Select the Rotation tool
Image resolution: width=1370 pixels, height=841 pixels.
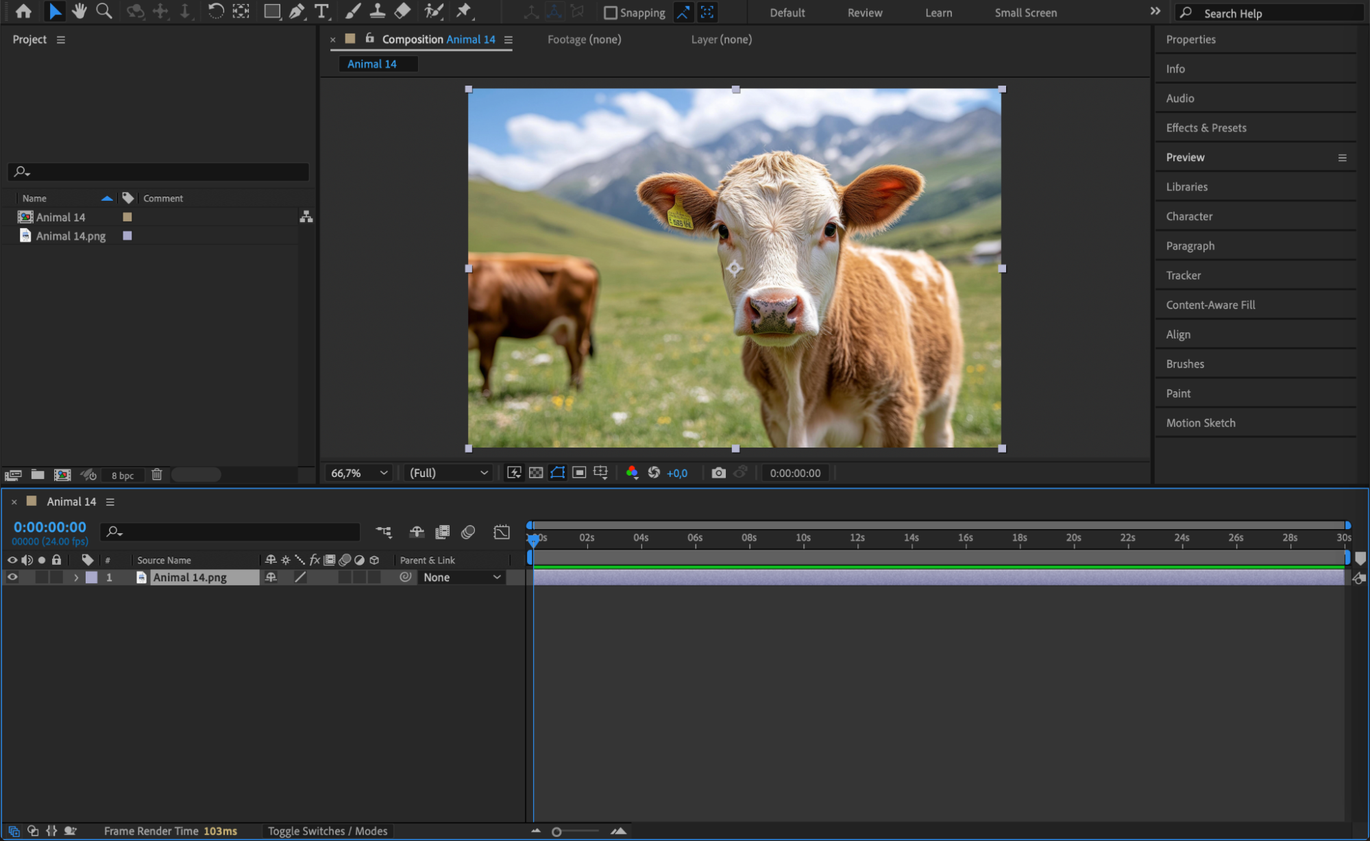[215, 11]
